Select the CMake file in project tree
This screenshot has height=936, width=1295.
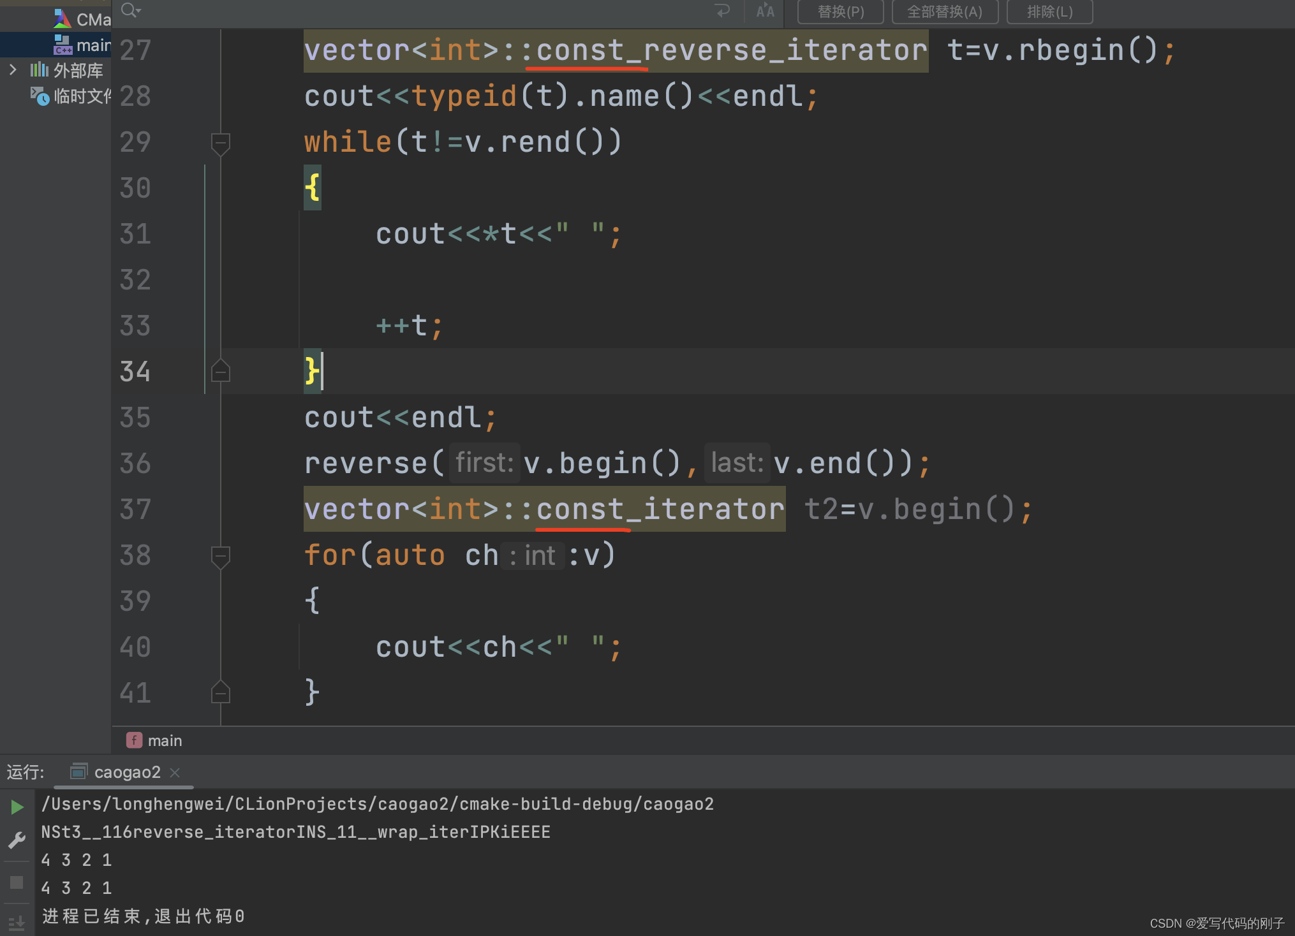pos(82,19)
